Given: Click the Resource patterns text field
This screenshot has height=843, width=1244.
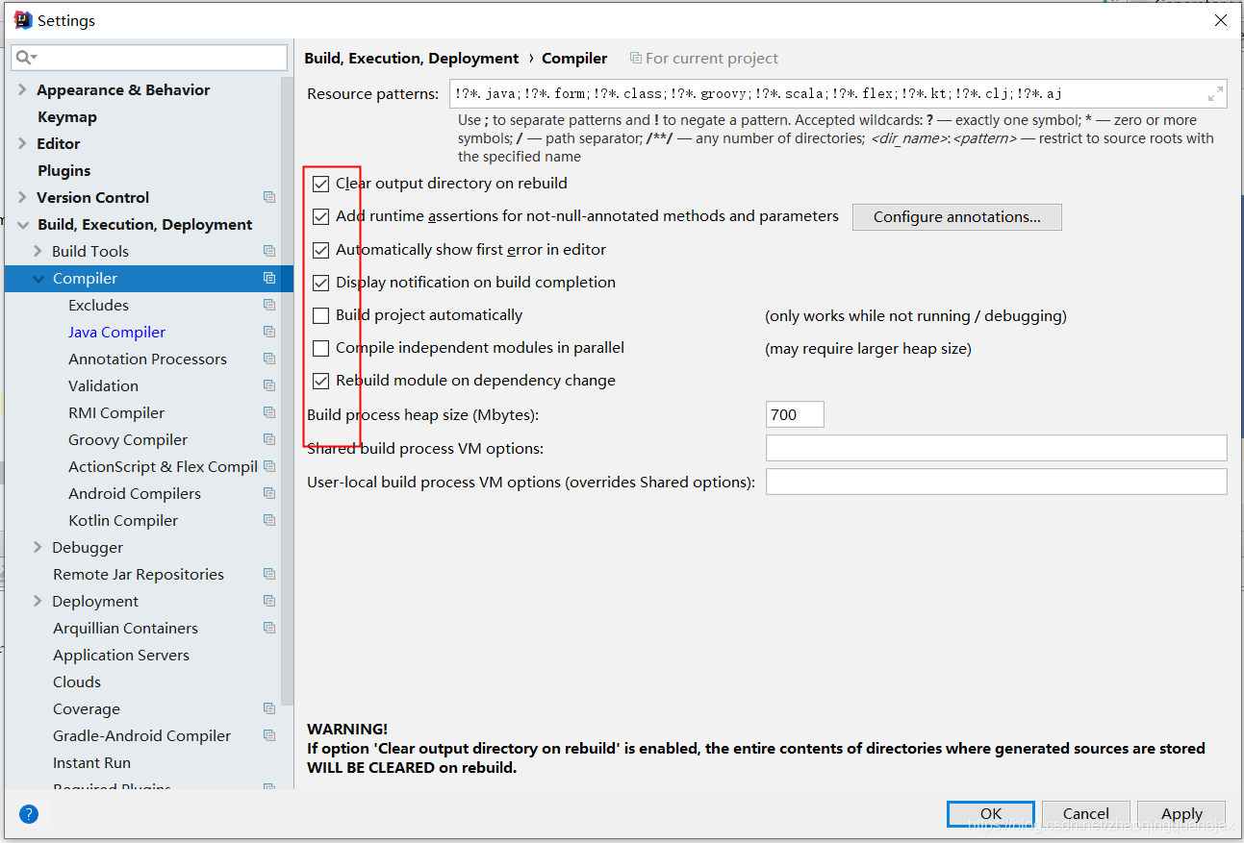Looking at the screenshot, I should [x=838, y=93].
